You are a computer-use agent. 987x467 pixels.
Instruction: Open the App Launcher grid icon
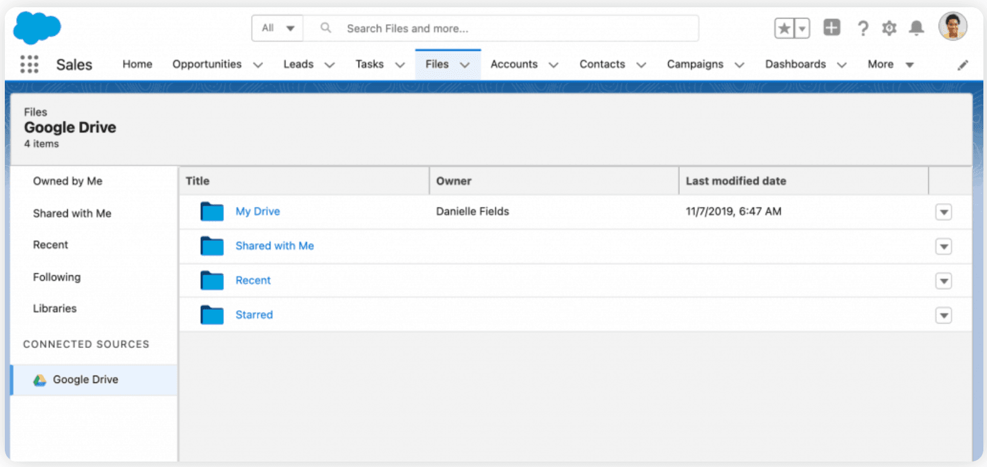pyautogui.click(x=29, y=64)
